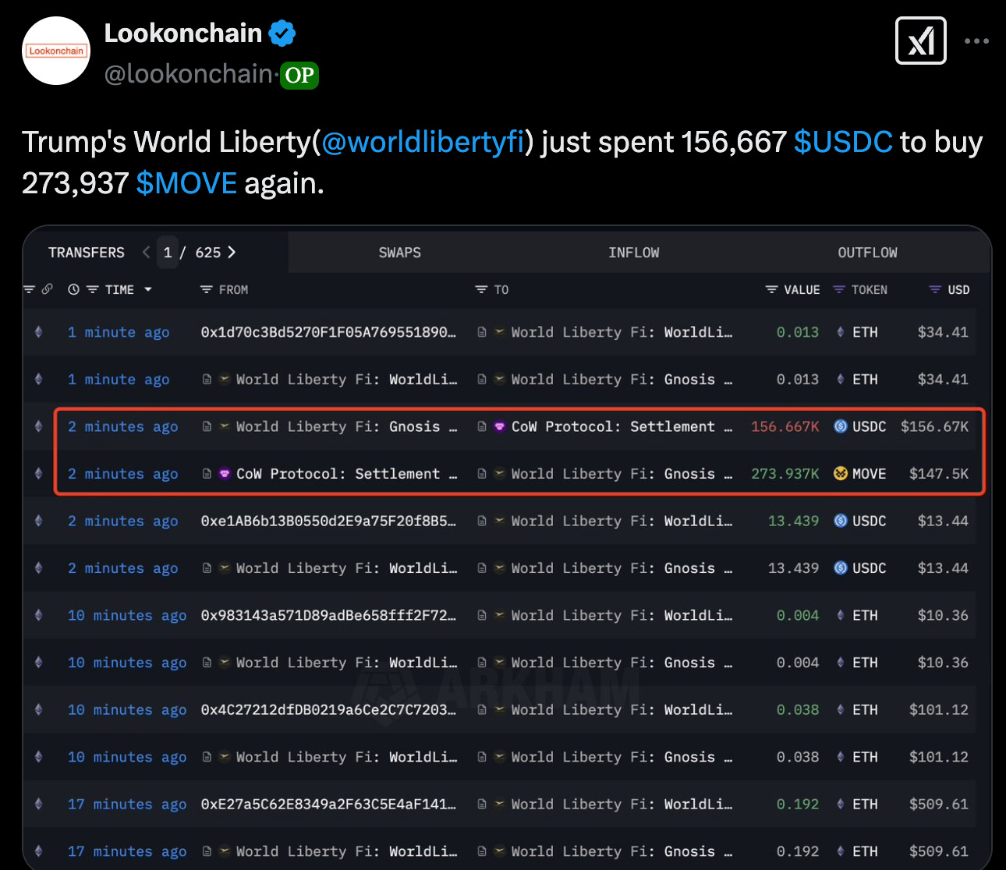Click World Liberty Fi: Gnosis sender on 156.667K row
Image resolution: width=1006 pixels, height=870 pixels.
pyautogui.click(x=346, y=426)
